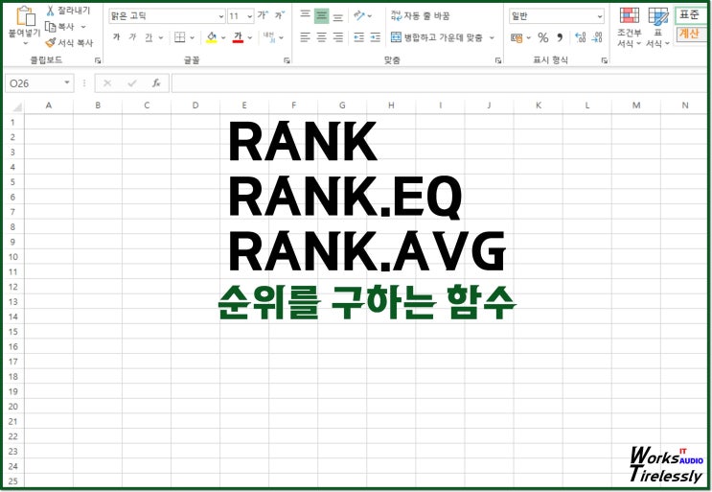Click Merge and Center (병합하고 가운데 맞춤)
The width and height of the screenshot is (712, 492).
[437, 37]
